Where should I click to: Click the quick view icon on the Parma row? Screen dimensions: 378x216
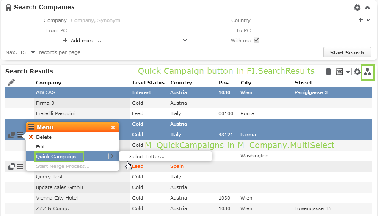coord(12,135)
